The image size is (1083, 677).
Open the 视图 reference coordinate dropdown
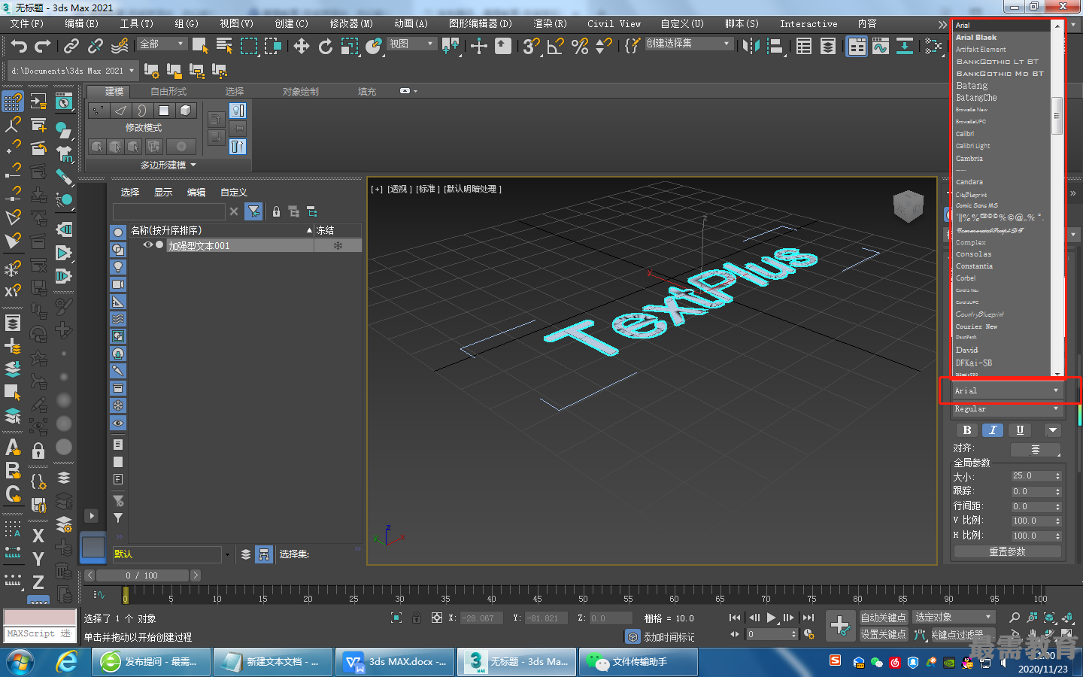[411, 44]
